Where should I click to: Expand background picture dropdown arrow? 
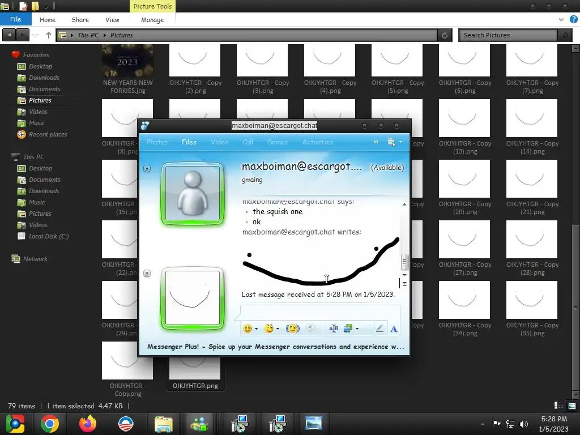(357, 329)
